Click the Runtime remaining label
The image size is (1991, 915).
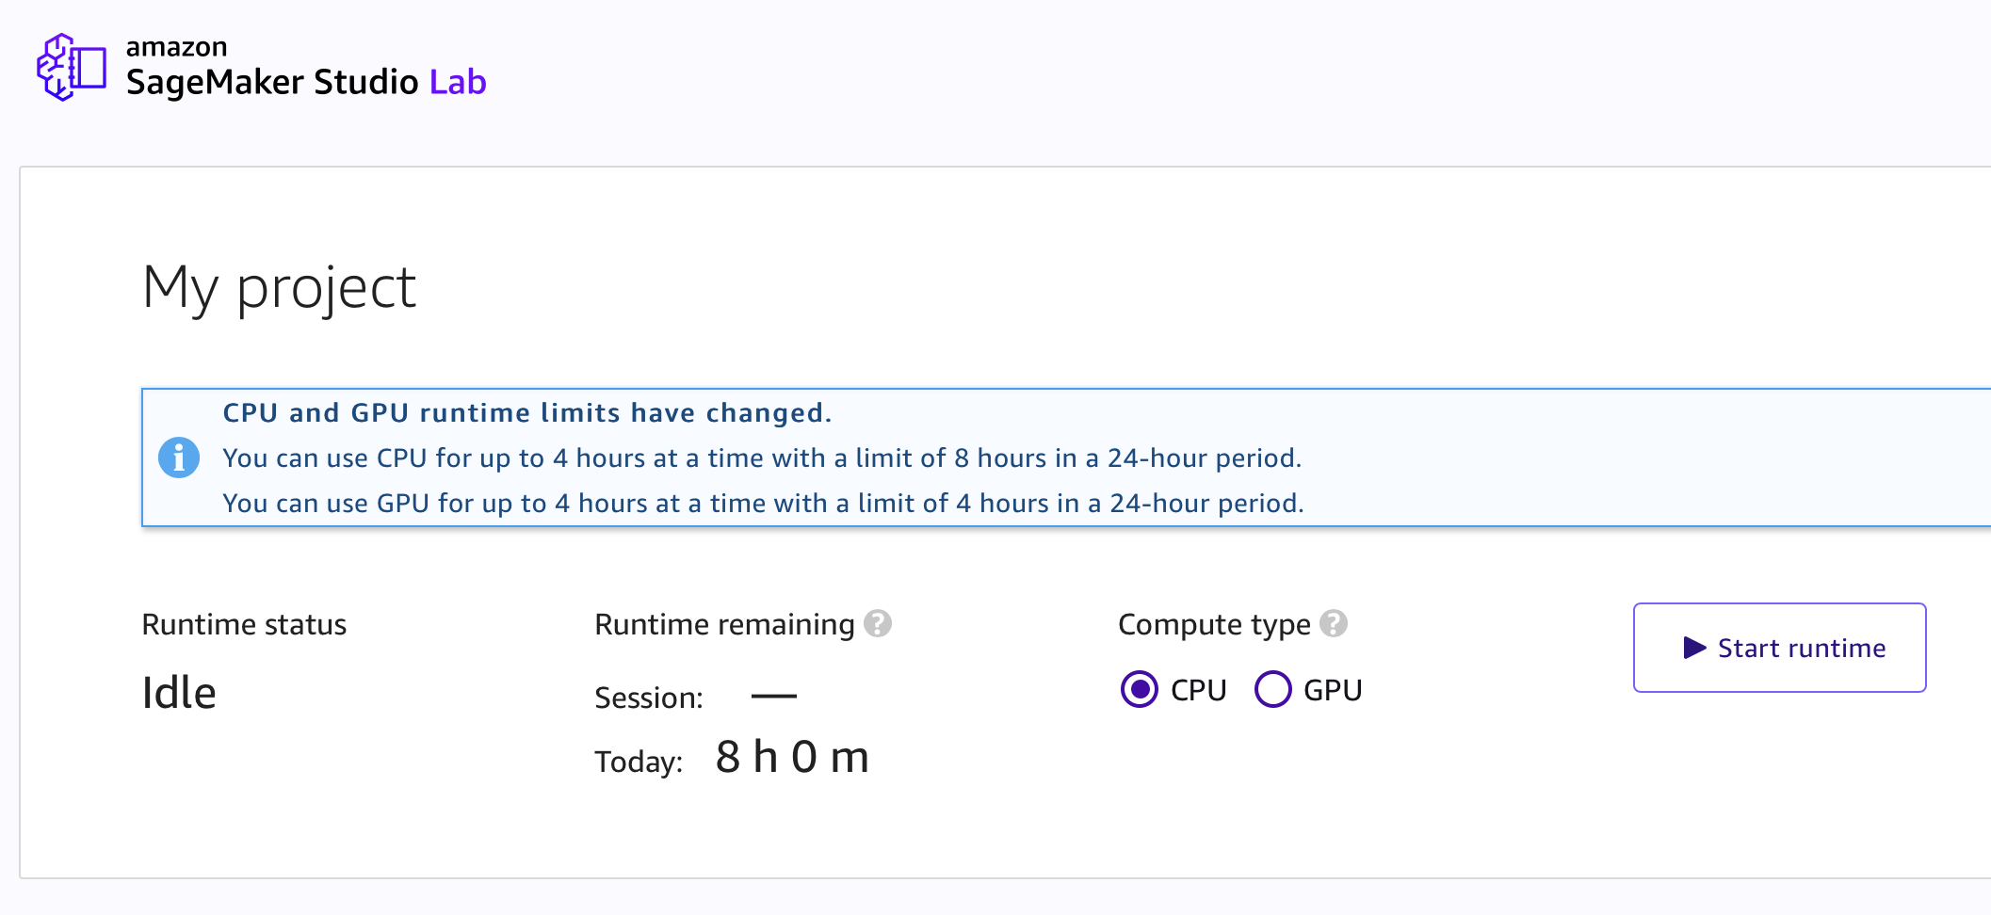point(724,625)
